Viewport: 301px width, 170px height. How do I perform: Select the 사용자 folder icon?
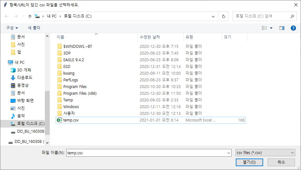[59, 113]
